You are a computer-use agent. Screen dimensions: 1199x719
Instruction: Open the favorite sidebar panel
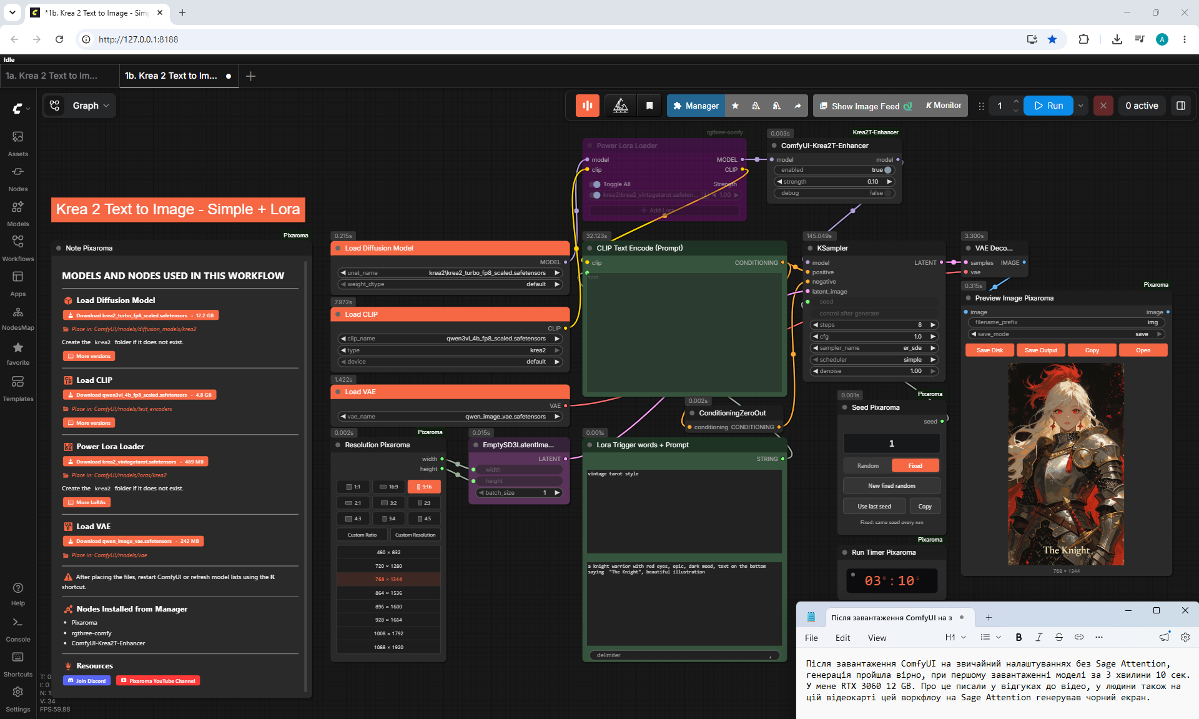click(17, 354)
